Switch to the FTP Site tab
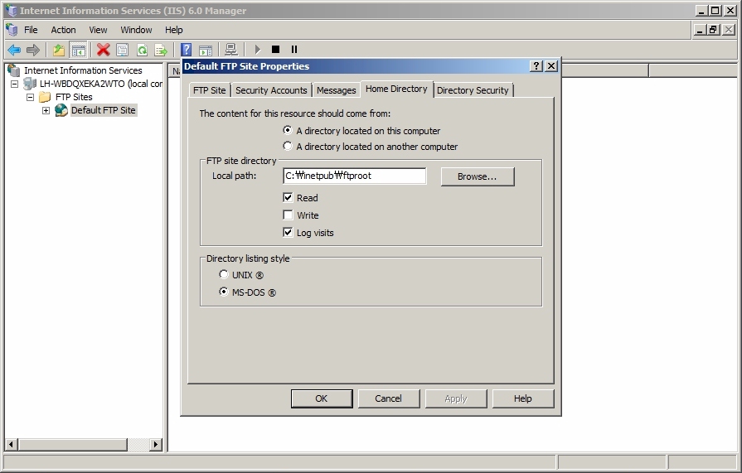 coord(209,90)
